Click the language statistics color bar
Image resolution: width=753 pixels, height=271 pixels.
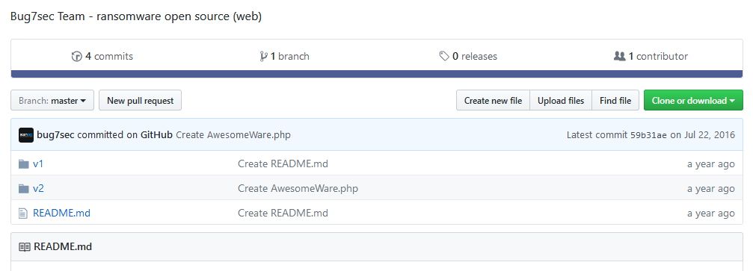pyautogui.click(x=377, y=74)
